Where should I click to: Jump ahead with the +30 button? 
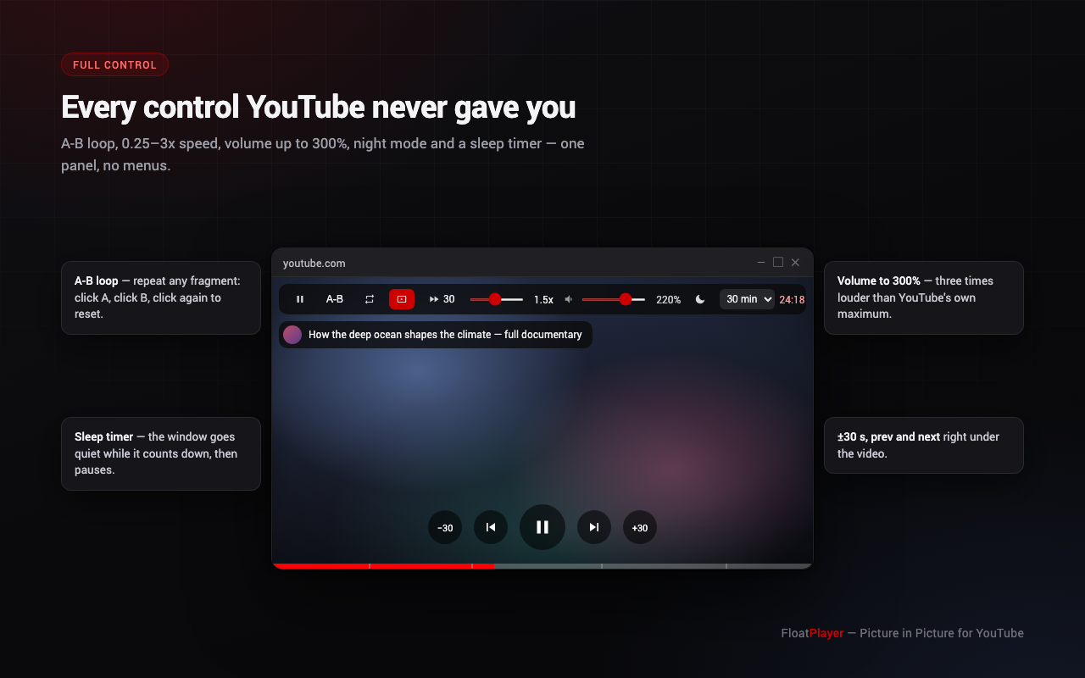[640, 527]
